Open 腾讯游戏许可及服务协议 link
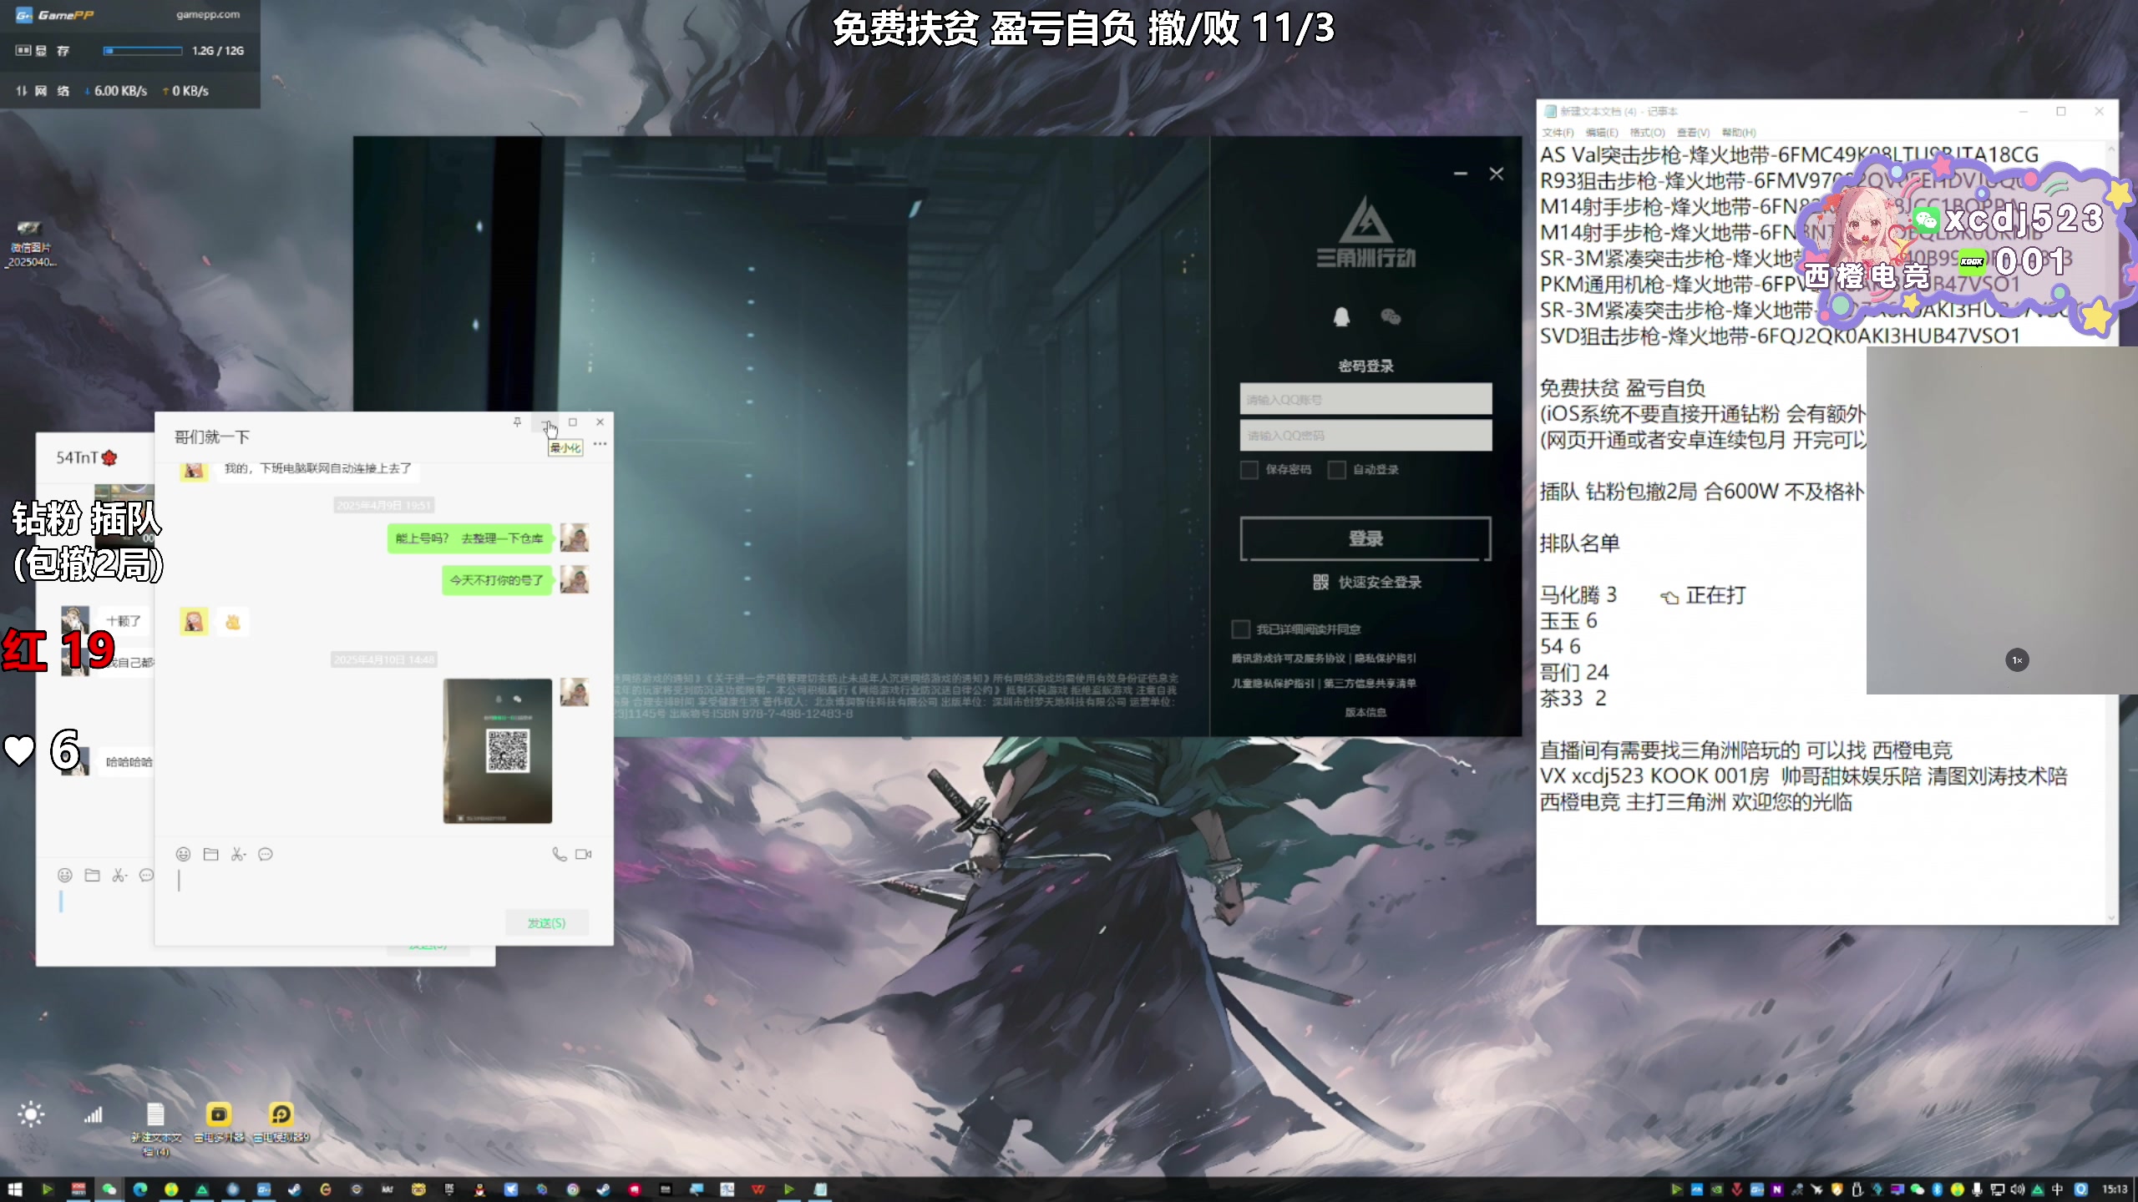Image resolution: width=2138 pixels, height=1202 pixels. [1288, 658]
